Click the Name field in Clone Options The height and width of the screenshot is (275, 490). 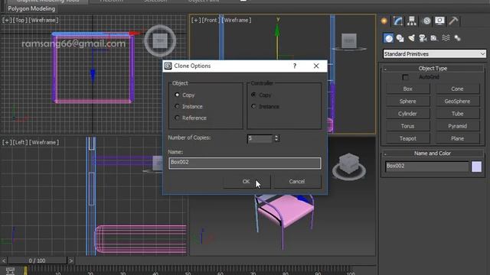click(245, 163)
